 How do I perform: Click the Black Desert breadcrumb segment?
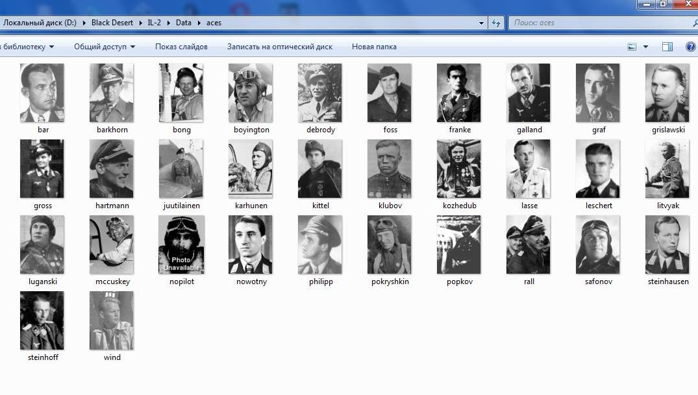(x=112, y=23)
